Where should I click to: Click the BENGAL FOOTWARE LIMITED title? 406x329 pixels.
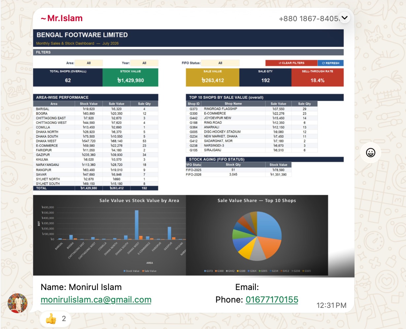82,35
